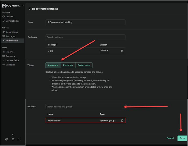The image size is (188, 146).
Task: Open Scanners under Tools
Action: pyautogui.click(x=10, y=56)
